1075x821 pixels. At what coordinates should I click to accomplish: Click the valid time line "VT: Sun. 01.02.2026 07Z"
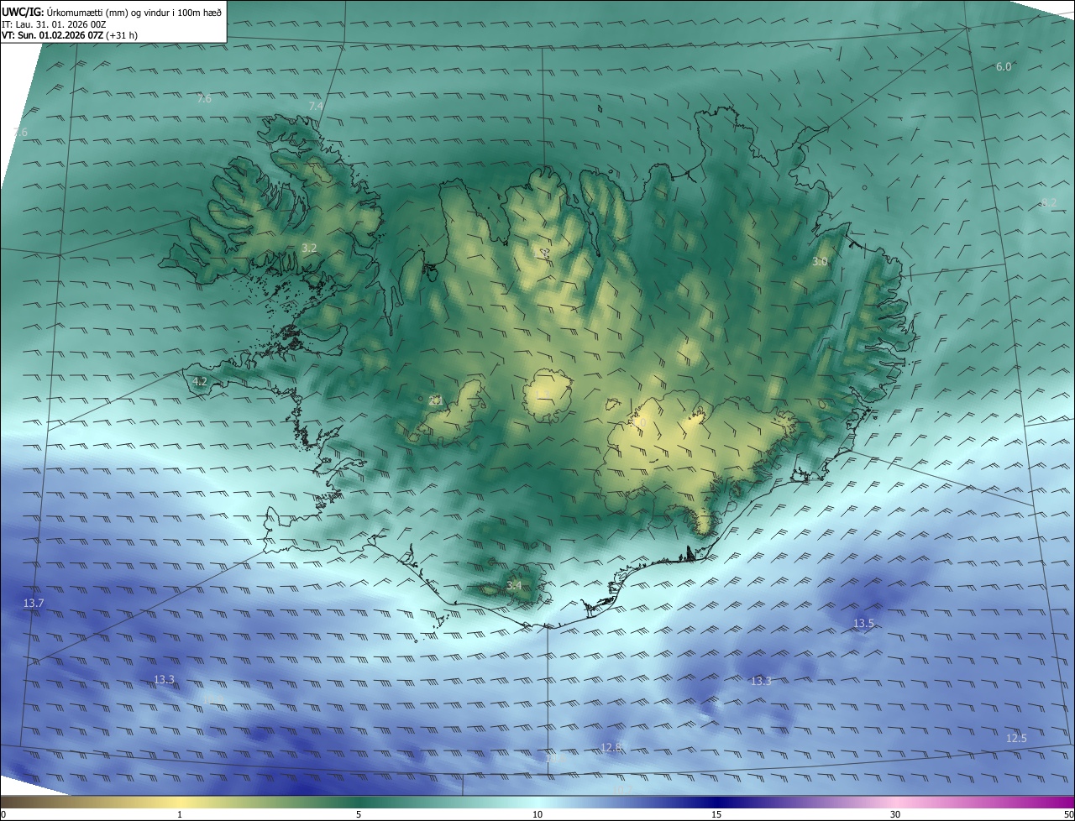(x=54, y=35)
